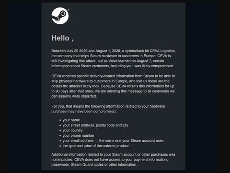Image resolution: width=230 pixels, height=173 pixels.
Task: Click the "CEVA Logistics" text in the first paragraph
Action: point(162,51)
